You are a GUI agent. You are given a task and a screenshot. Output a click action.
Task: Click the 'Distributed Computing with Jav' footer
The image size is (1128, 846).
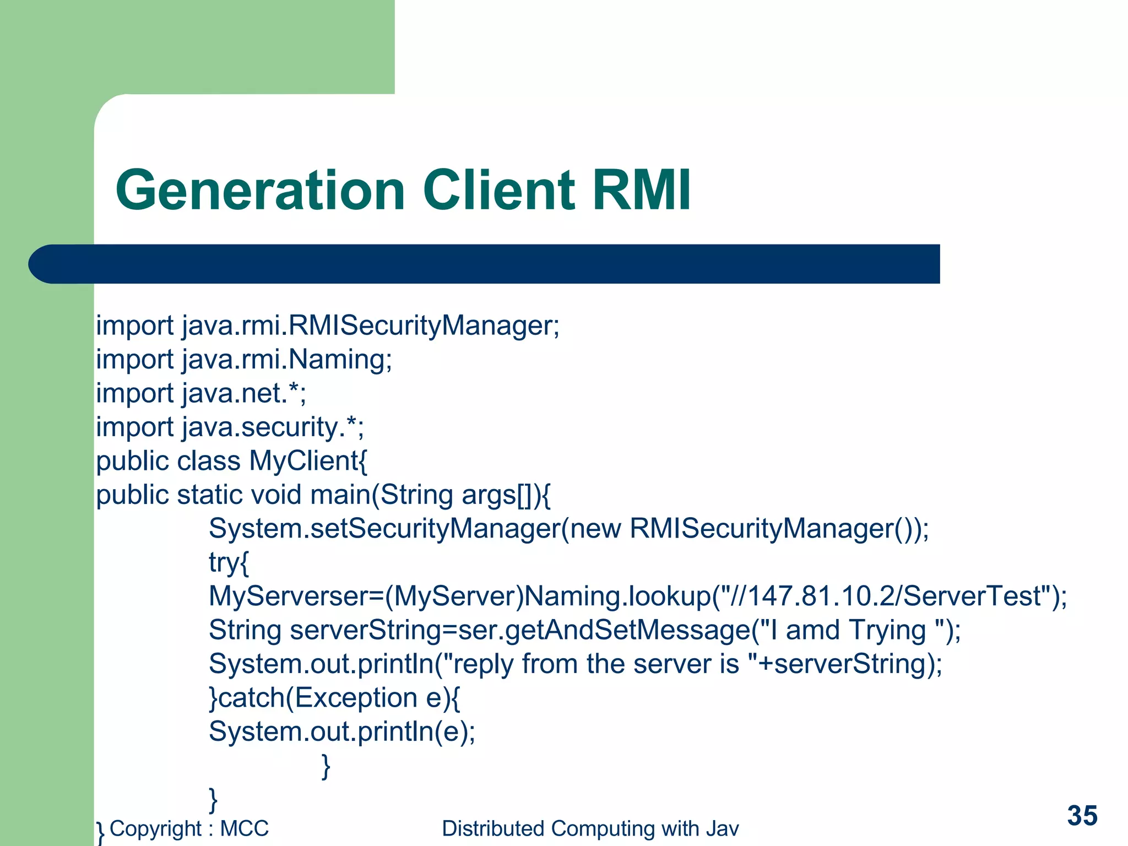point(590,828)
